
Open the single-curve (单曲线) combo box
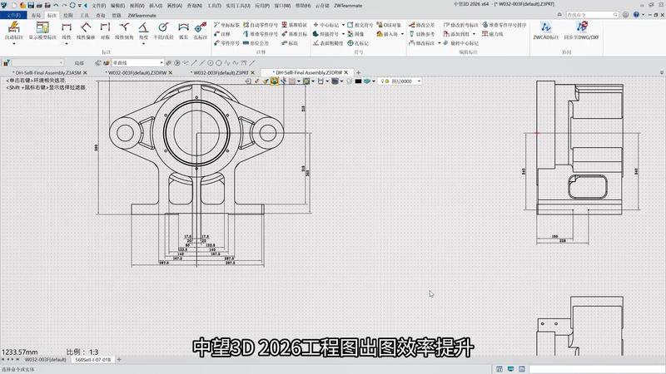tap(137, 63)
